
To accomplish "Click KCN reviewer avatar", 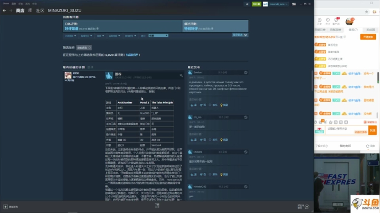I will (x=68, y=75).
